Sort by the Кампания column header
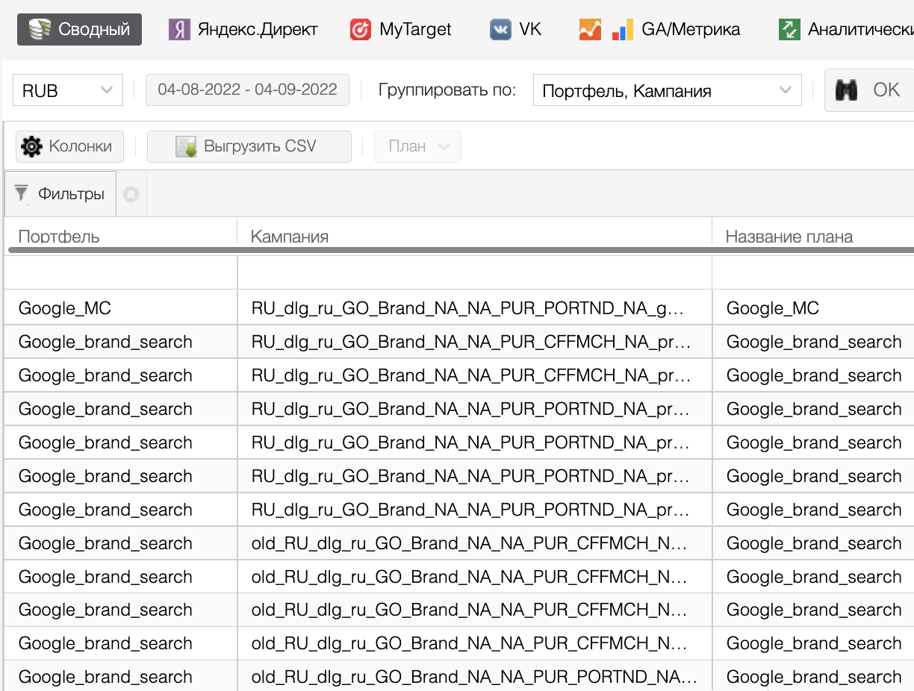Viewport: 914px width, 691px height. (290, 237)
